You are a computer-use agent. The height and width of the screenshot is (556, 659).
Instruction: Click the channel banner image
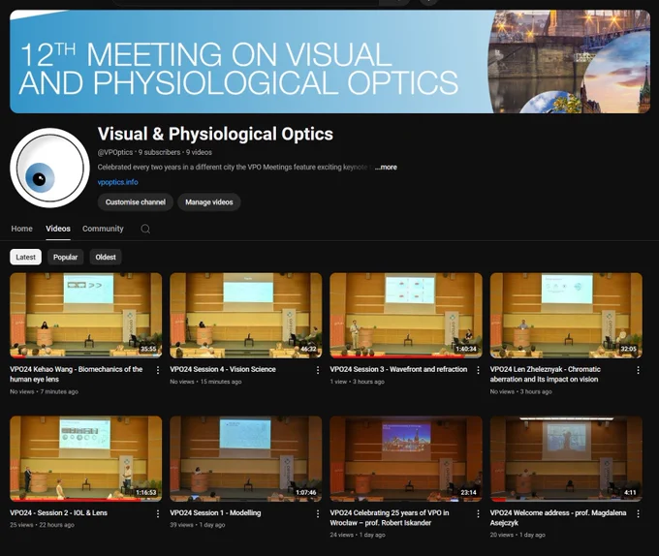tap(329, 61)
